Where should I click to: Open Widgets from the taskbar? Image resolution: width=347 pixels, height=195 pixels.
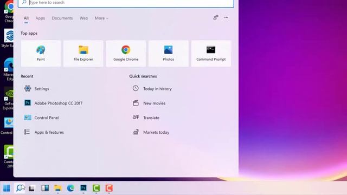point(45,188)
